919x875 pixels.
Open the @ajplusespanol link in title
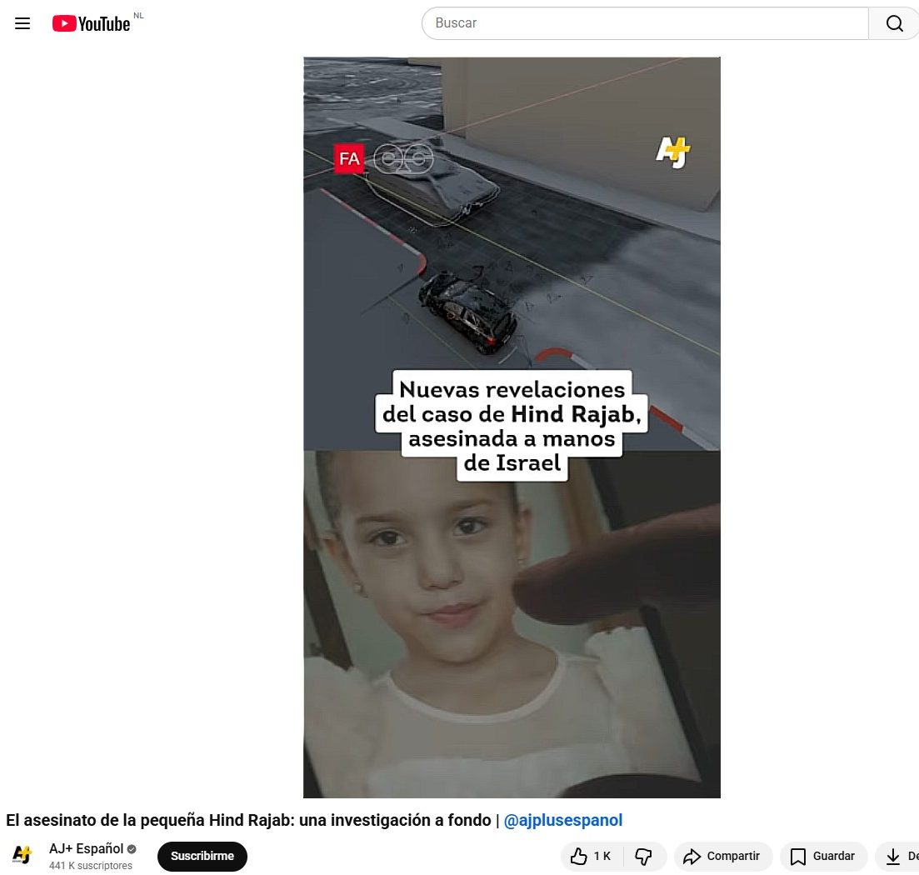coord(563,820)
